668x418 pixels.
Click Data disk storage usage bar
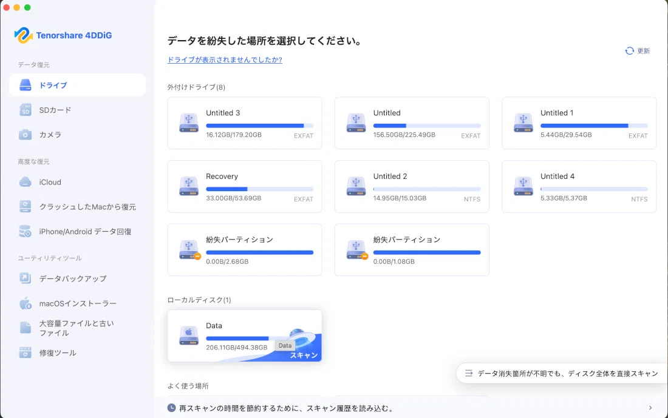[x=248, y=339]
